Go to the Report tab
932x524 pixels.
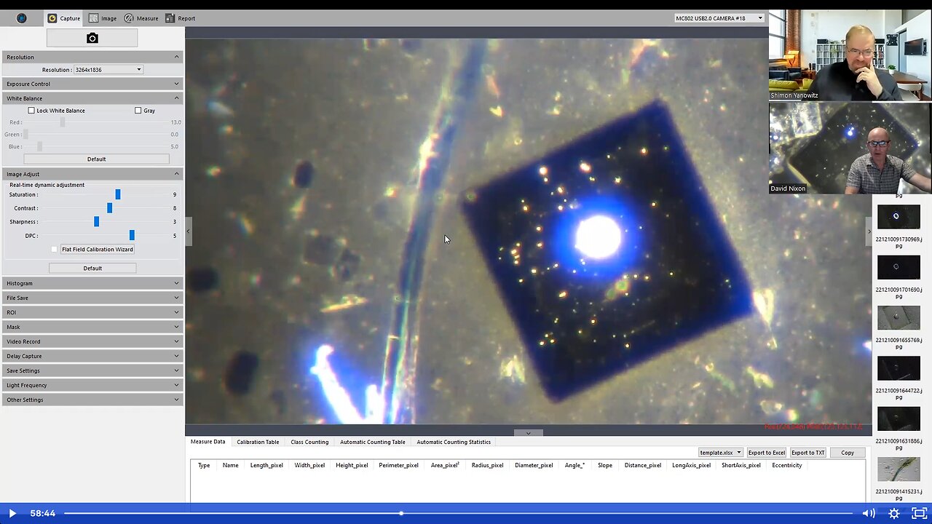pyautogui.click(x=180, y=18)
